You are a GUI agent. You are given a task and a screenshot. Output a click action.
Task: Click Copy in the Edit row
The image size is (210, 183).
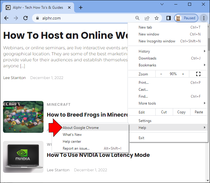pyautogui.click(x=181, y=112)
